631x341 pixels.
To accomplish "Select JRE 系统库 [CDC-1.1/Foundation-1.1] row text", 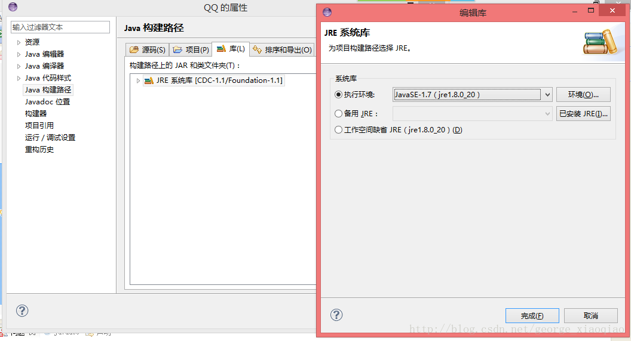I will (219, 80).
